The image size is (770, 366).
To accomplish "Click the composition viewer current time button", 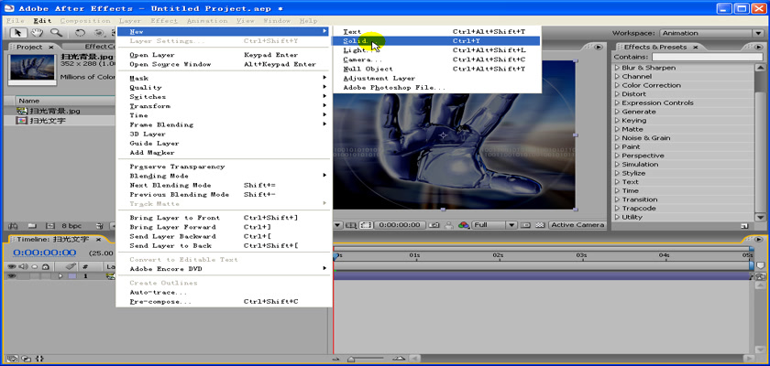I will point(400,225).
